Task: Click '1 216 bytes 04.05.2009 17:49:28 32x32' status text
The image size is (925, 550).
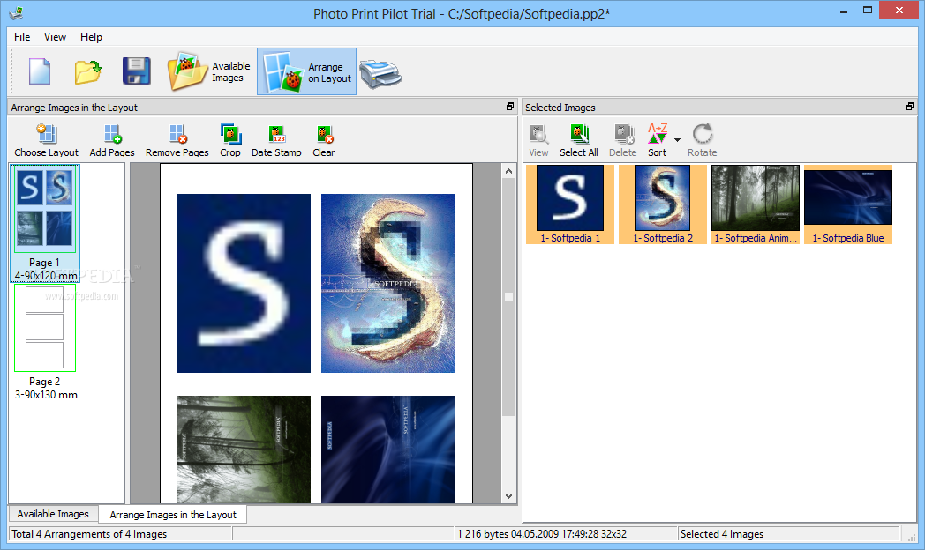Action: tap(542, 534)
